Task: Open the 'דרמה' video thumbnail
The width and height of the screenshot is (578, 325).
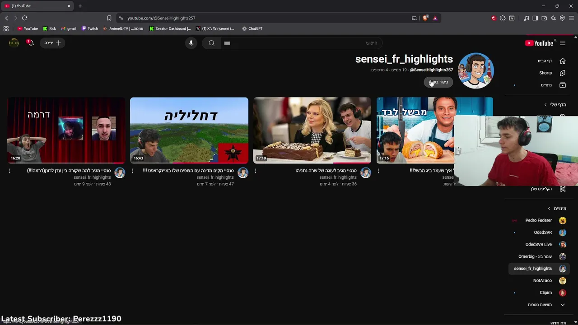Action: click(66, 130)
